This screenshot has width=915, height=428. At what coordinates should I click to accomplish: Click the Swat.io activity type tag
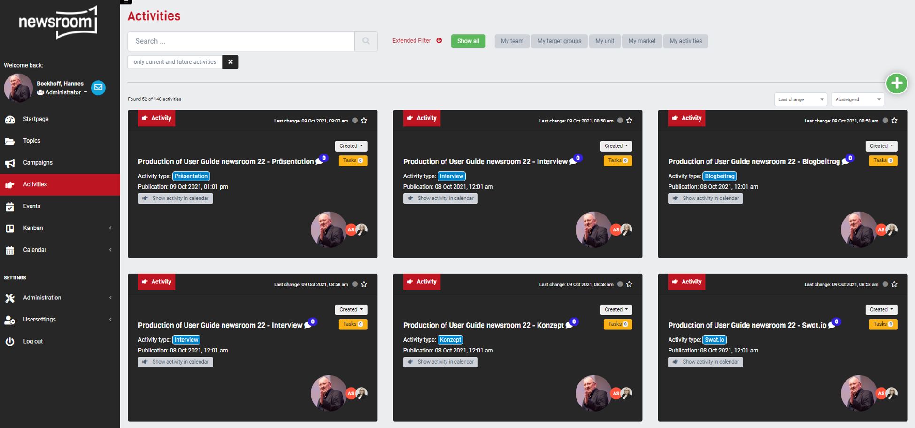(x=715, y=340)
